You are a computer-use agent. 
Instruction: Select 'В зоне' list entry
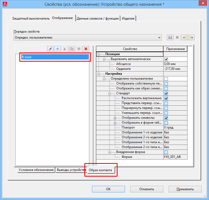[x=55, y=57]
